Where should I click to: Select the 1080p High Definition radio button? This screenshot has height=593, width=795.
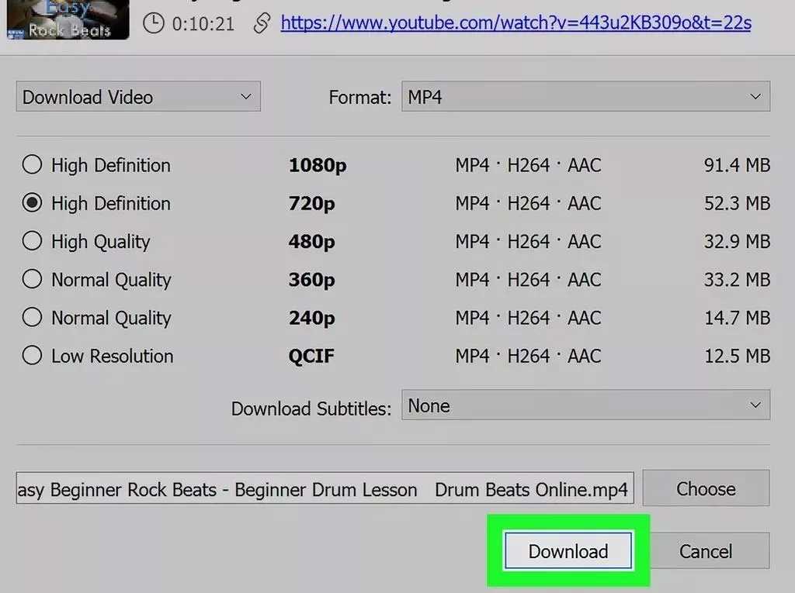click(x=32, y=164)
